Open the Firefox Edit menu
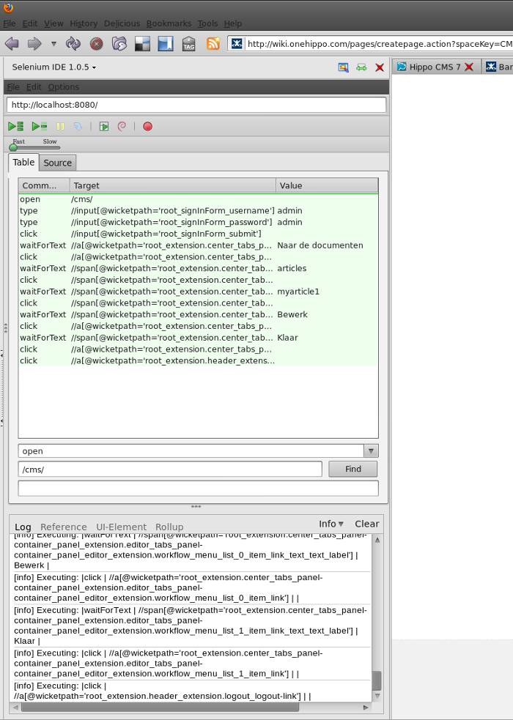The height and width of the screenshot is (720, 513). point(30,23)
